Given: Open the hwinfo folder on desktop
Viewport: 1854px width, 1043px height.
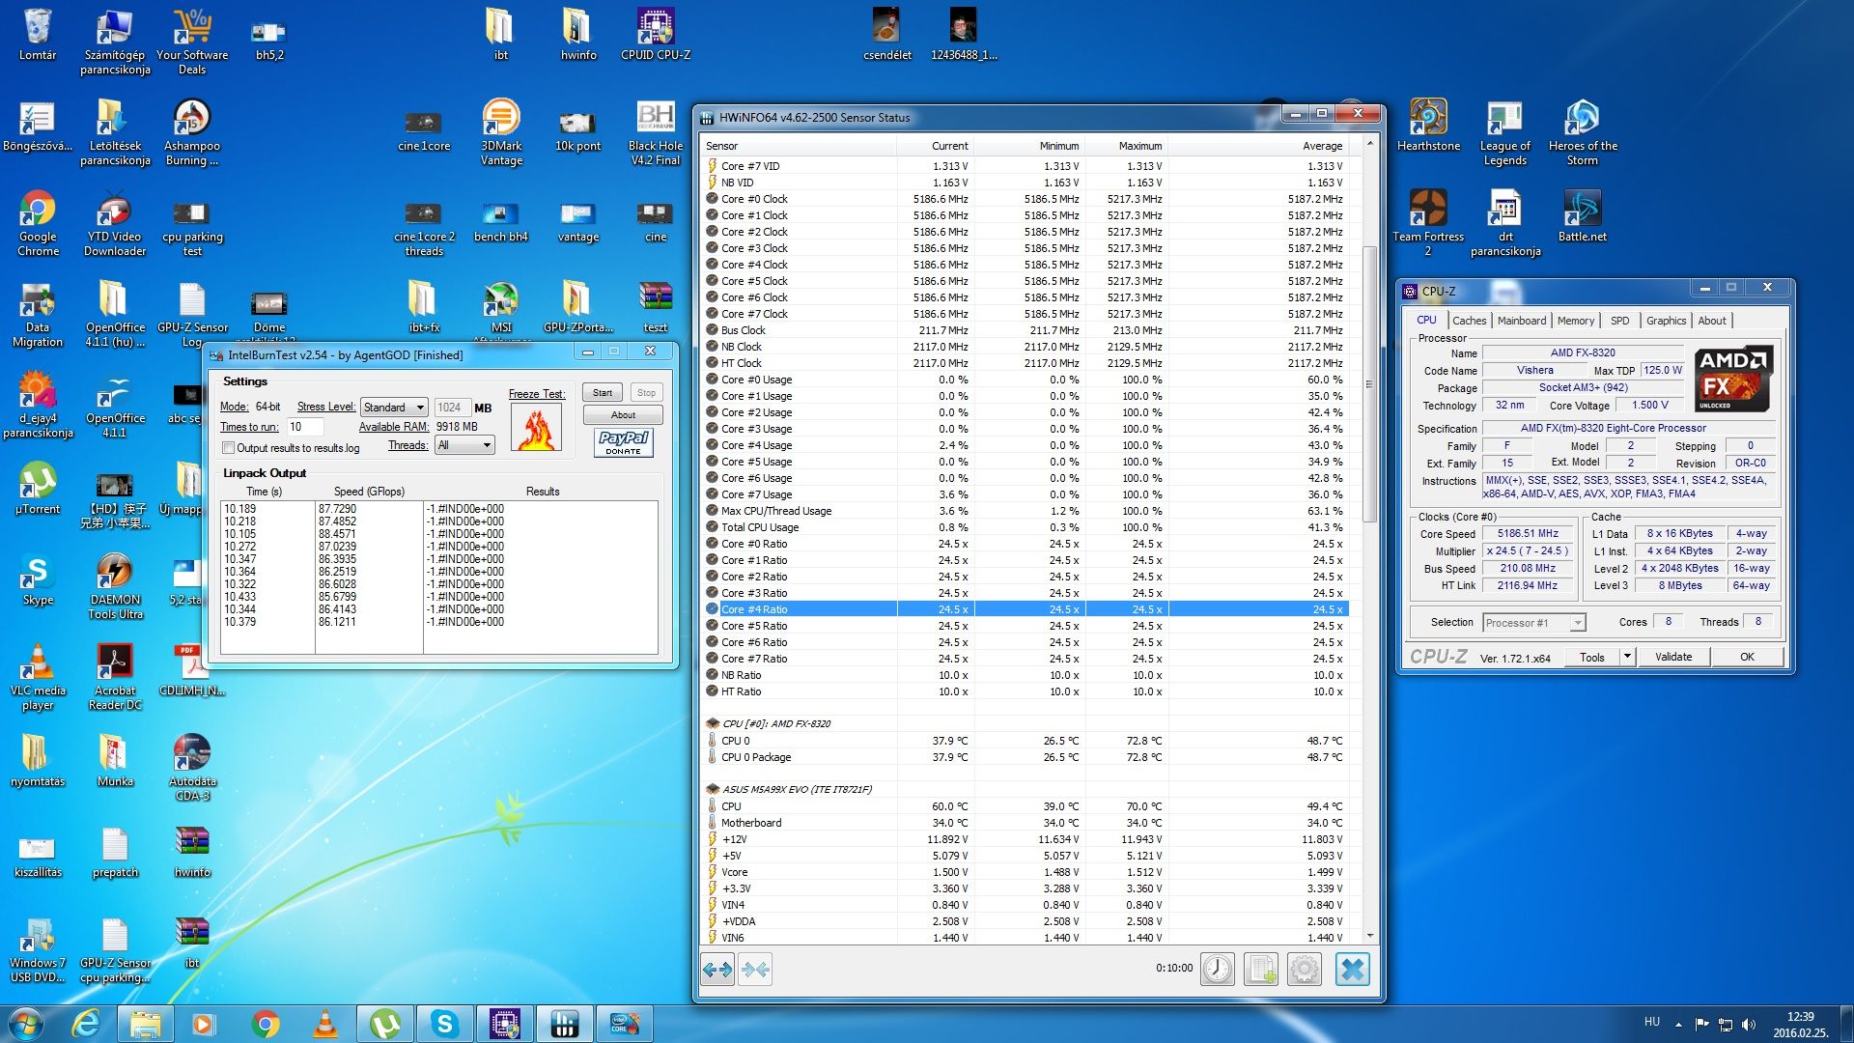Looking at the screenshot, I should click(x=578, y=35).
